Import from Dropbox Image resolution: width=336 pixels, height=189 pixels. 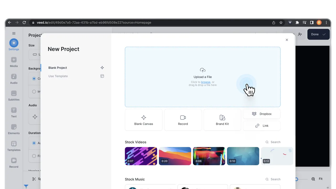pos(262,114)
